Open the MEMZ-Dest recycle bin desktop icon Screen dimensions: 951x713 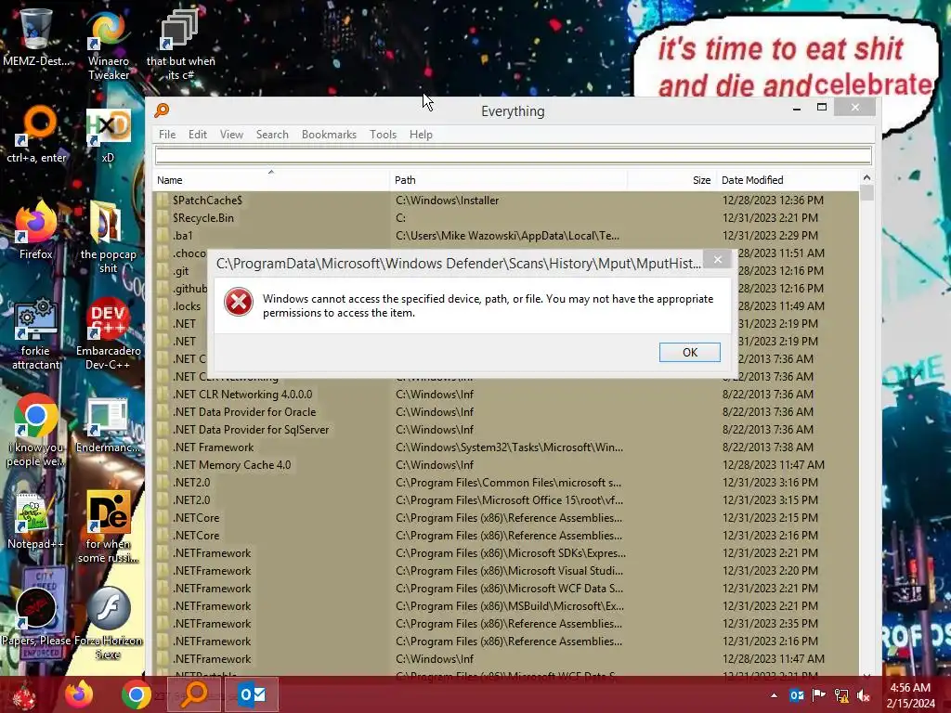pyautogui.click(x=36, y=37)
